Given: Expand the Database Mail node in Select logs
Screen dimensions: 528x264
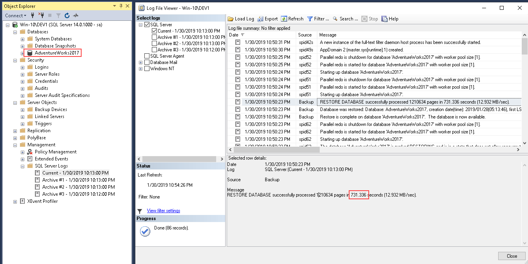Looking at the screenshot, I should click(141, 62).
